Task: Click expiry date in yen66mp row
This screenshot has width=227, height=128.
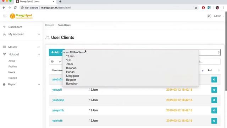Action: pyautogui.click(x=179, y=100)
